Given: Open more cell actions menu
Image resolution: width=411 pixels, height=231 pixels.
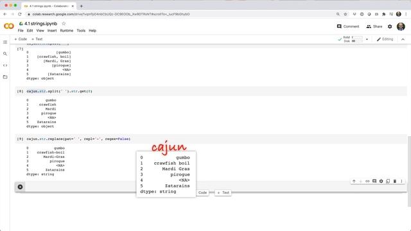Looking at the screenshot, I should coord(401,181).
